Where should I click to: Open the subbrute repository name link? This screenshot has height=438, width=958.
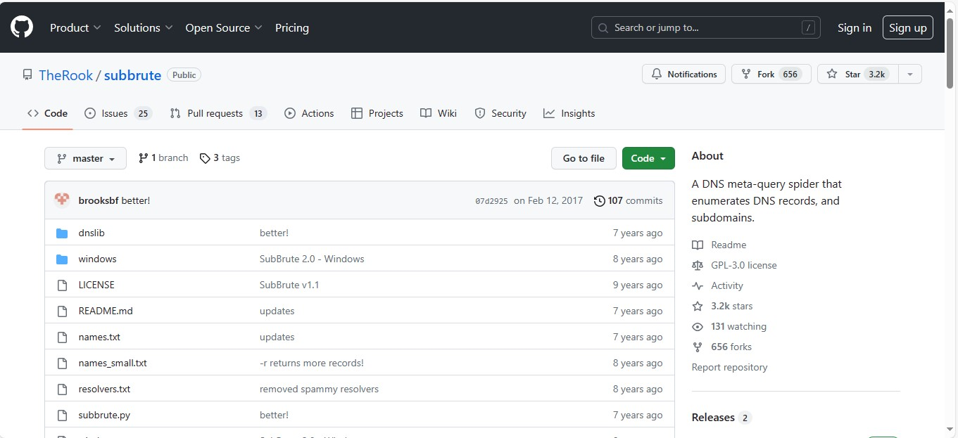133,75
